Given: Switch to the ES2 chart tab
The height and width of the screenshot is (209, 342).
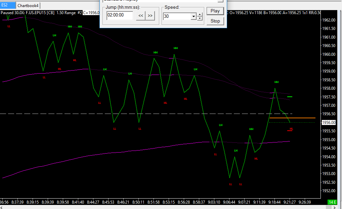Looking at the screenshot, I should pyautogui.click(x=8, y=5).
